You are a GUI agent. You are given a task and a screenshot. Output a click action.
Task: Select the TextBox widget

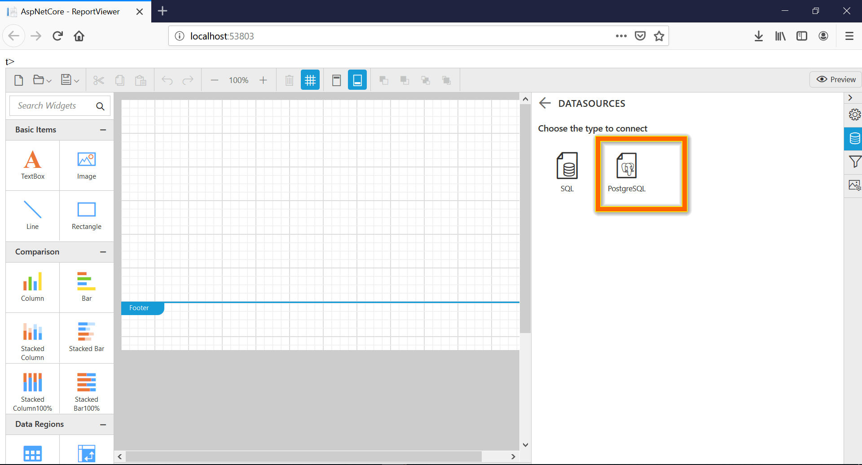coord(32,165)
